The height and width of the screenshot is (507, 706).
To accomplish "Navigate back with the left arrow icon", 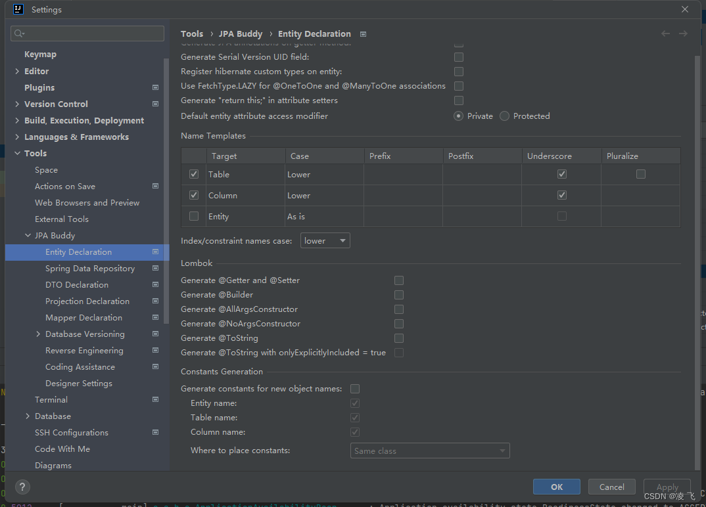I will (665, 33).
